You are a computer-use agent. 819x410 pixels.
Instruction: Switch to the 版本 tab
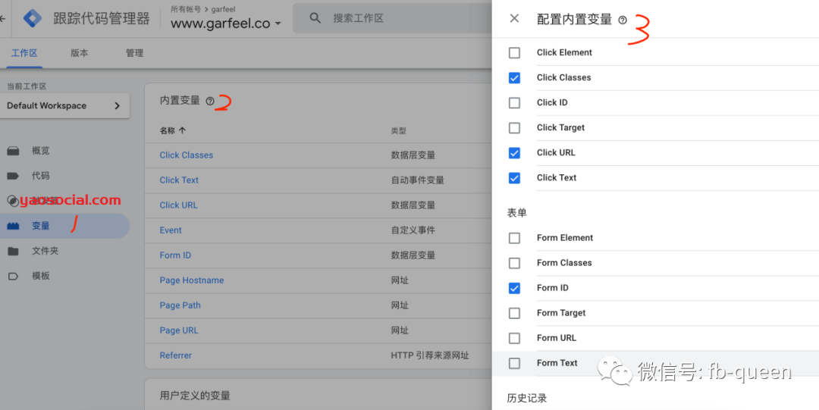point(80,53)
